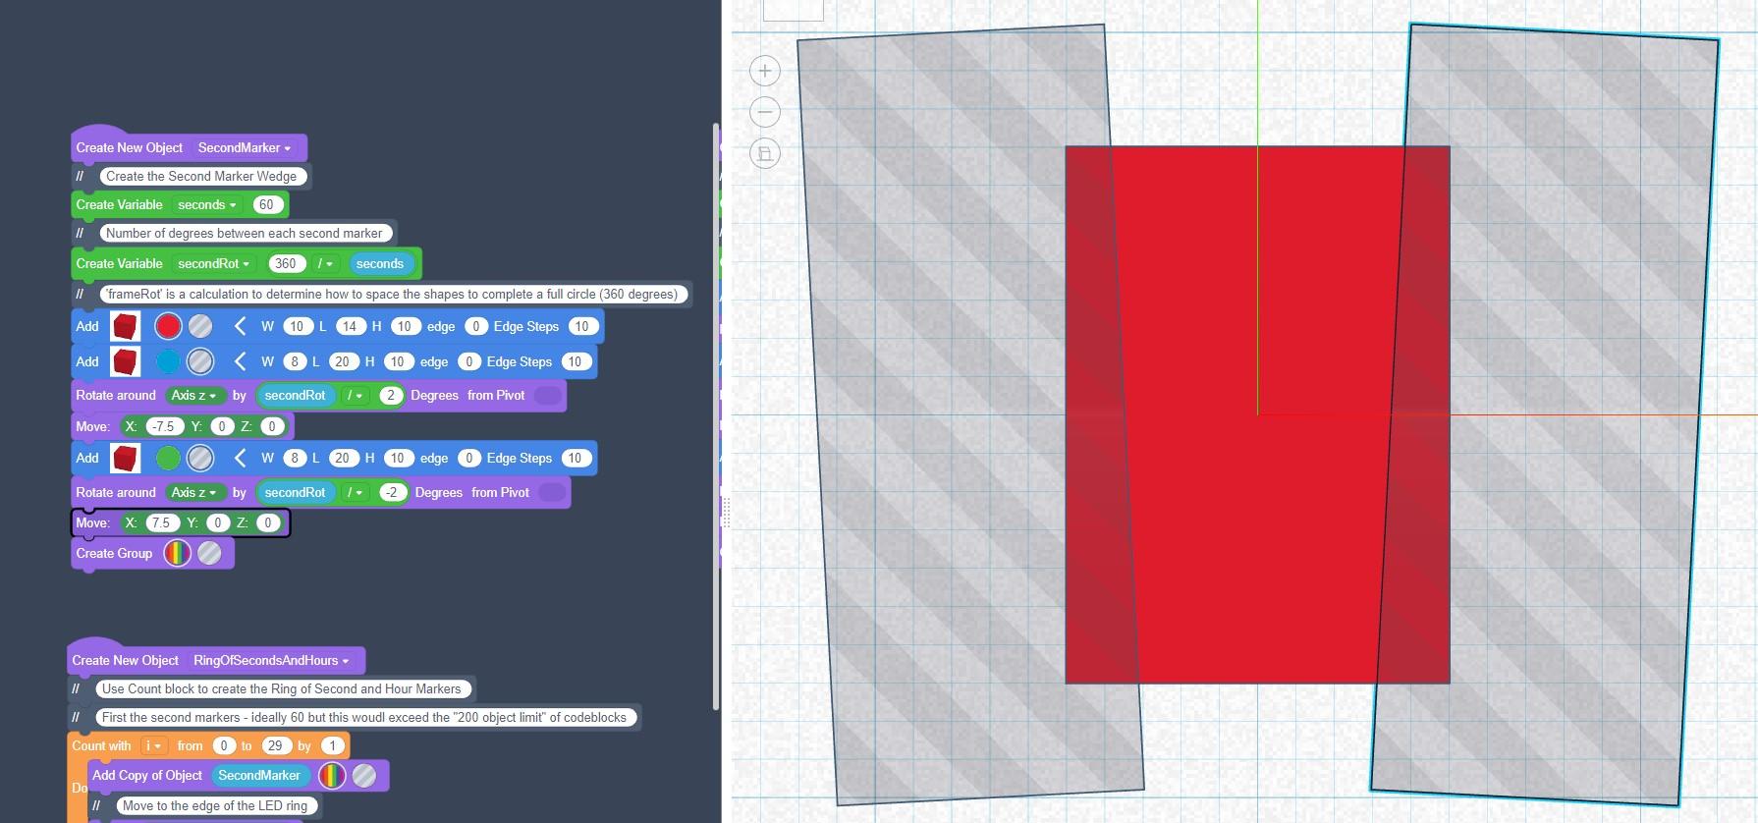Click the code panel vertical scrollbar

pos(716,414)
